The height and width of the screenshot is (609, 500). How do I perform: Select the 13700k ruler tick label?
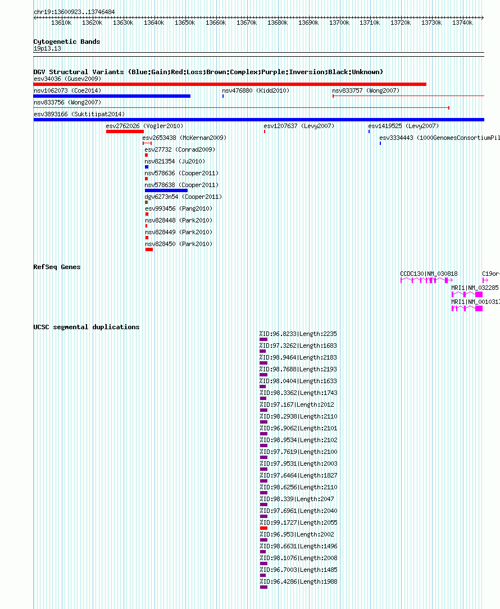pos(339,23)
